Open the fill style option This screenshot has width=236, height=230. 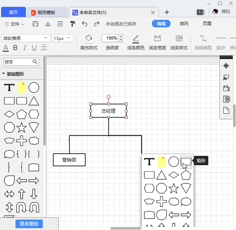89,42
